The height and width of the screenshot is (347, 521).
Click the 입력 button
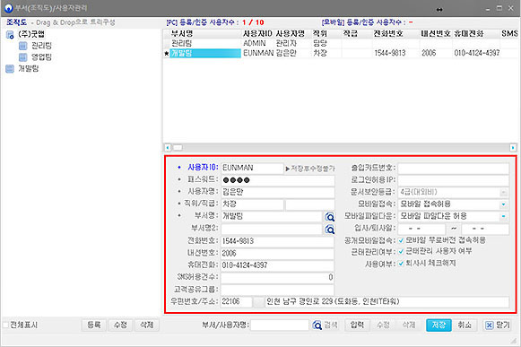[357, 325]
